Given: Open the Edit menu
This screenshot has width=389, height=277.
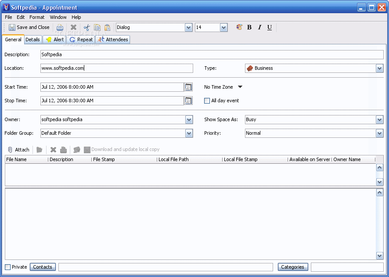Looking at the screenshot, I should pos(21,17).
